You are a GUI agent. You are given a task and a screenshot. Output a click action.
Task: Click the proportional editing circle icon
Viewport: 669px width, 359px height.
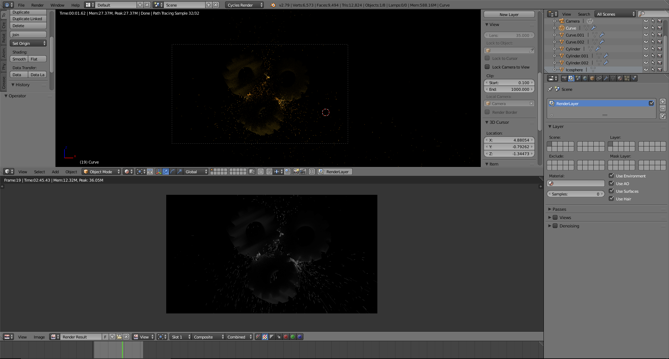coord(260,171)
